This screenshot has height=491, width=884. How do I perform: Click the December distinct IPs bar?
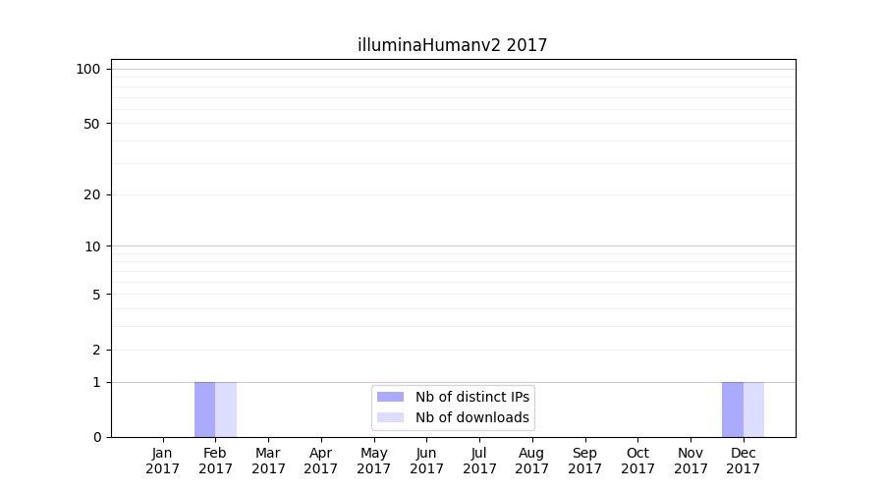(733, 409)
